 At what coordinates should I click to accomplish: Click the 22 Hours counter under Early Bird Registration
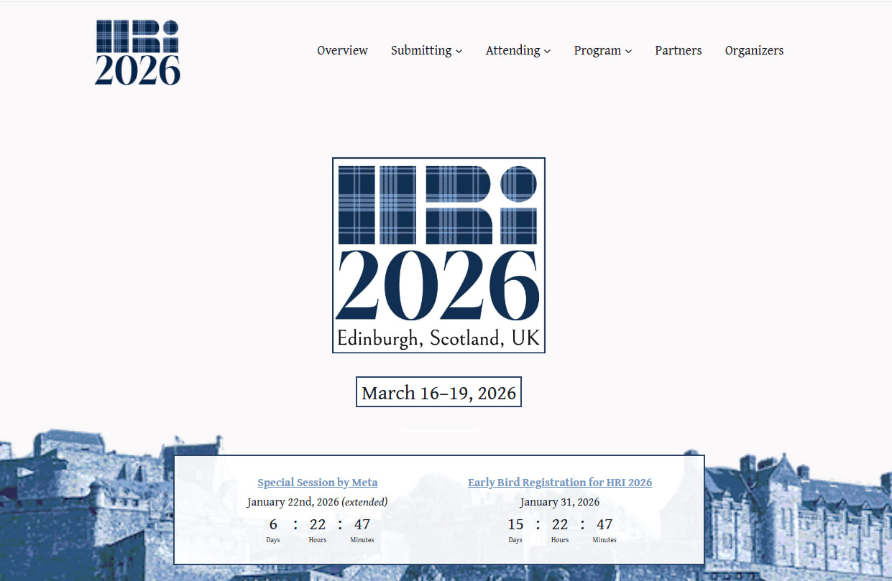coord(560,529)
